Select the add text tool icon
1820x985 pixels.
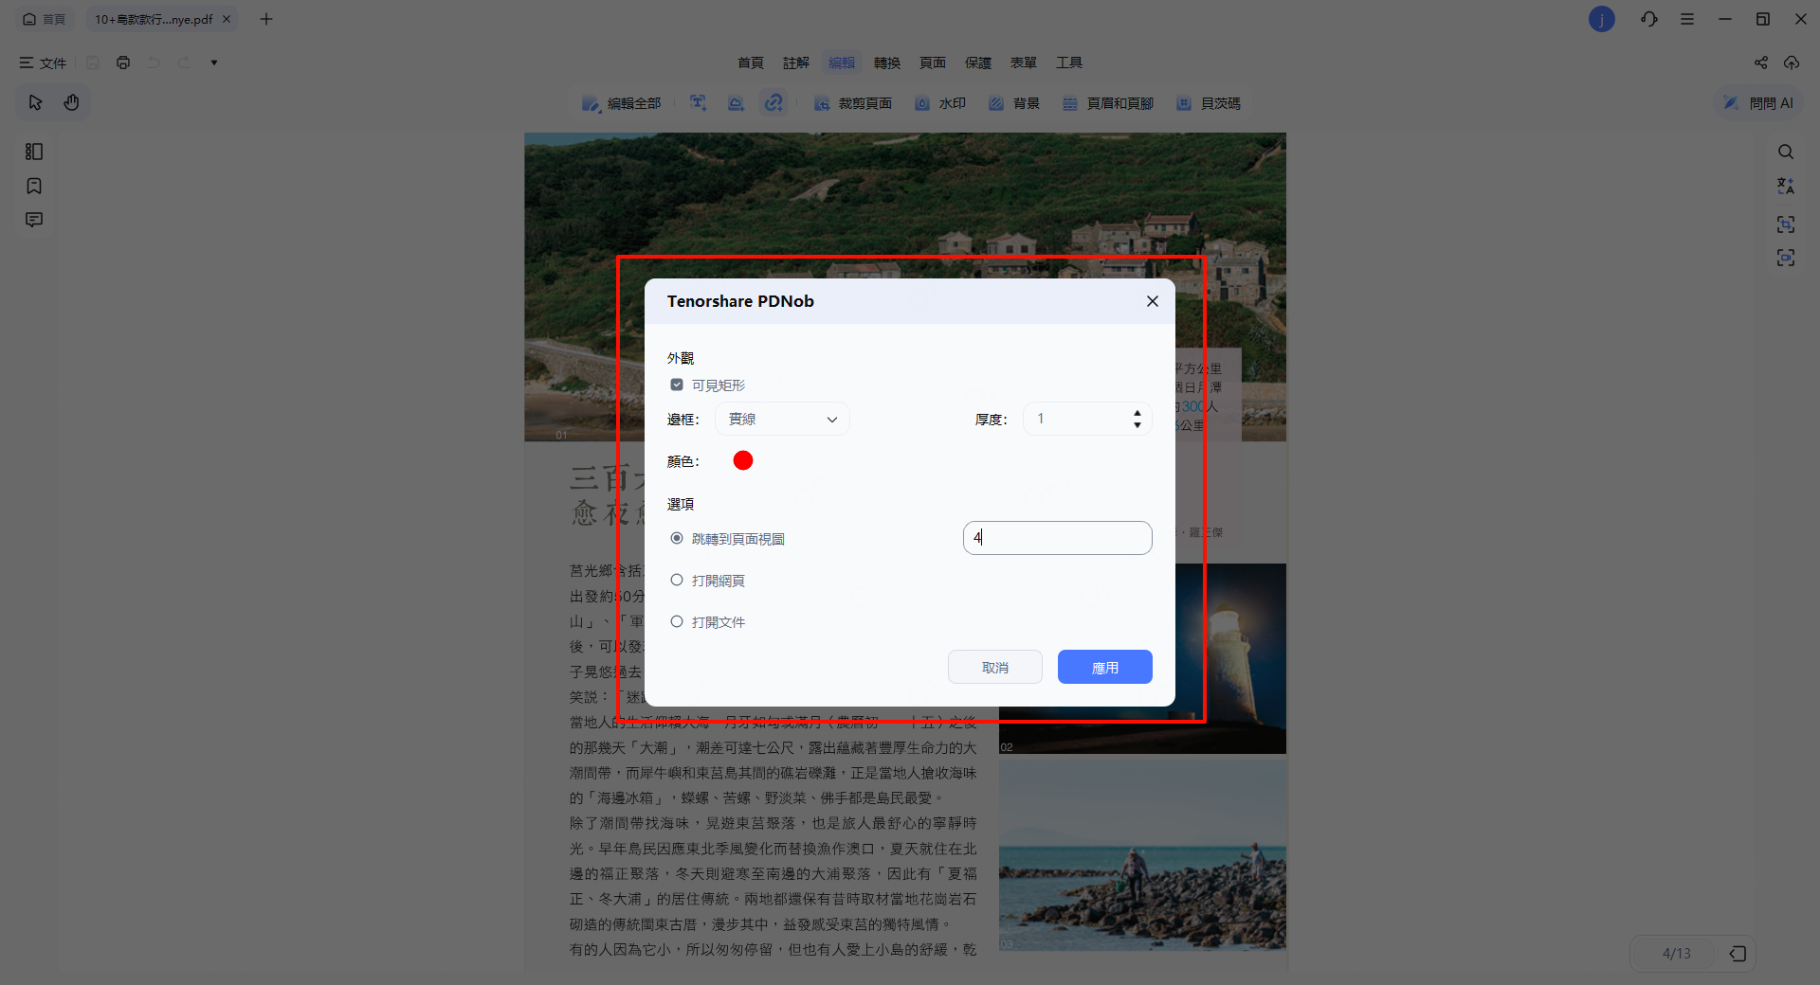pyautogui.click(x=699, y=103)
